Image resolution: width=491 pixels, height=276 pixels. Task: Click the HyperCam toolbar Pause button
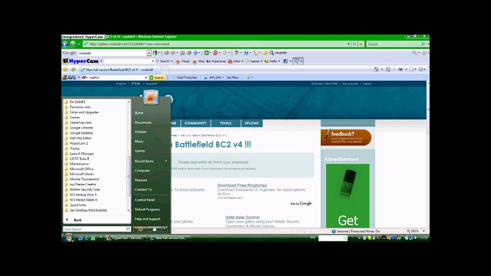[183, 61]
